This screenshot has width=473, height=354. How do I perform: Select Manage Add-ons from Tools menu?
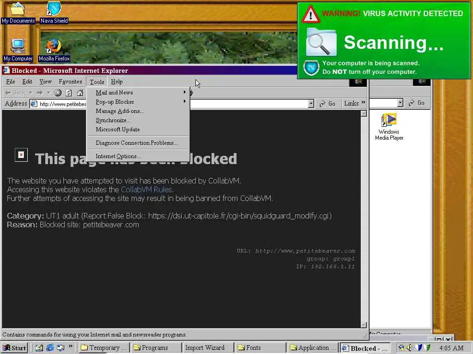pyautogui.click(x=138, y=111)
